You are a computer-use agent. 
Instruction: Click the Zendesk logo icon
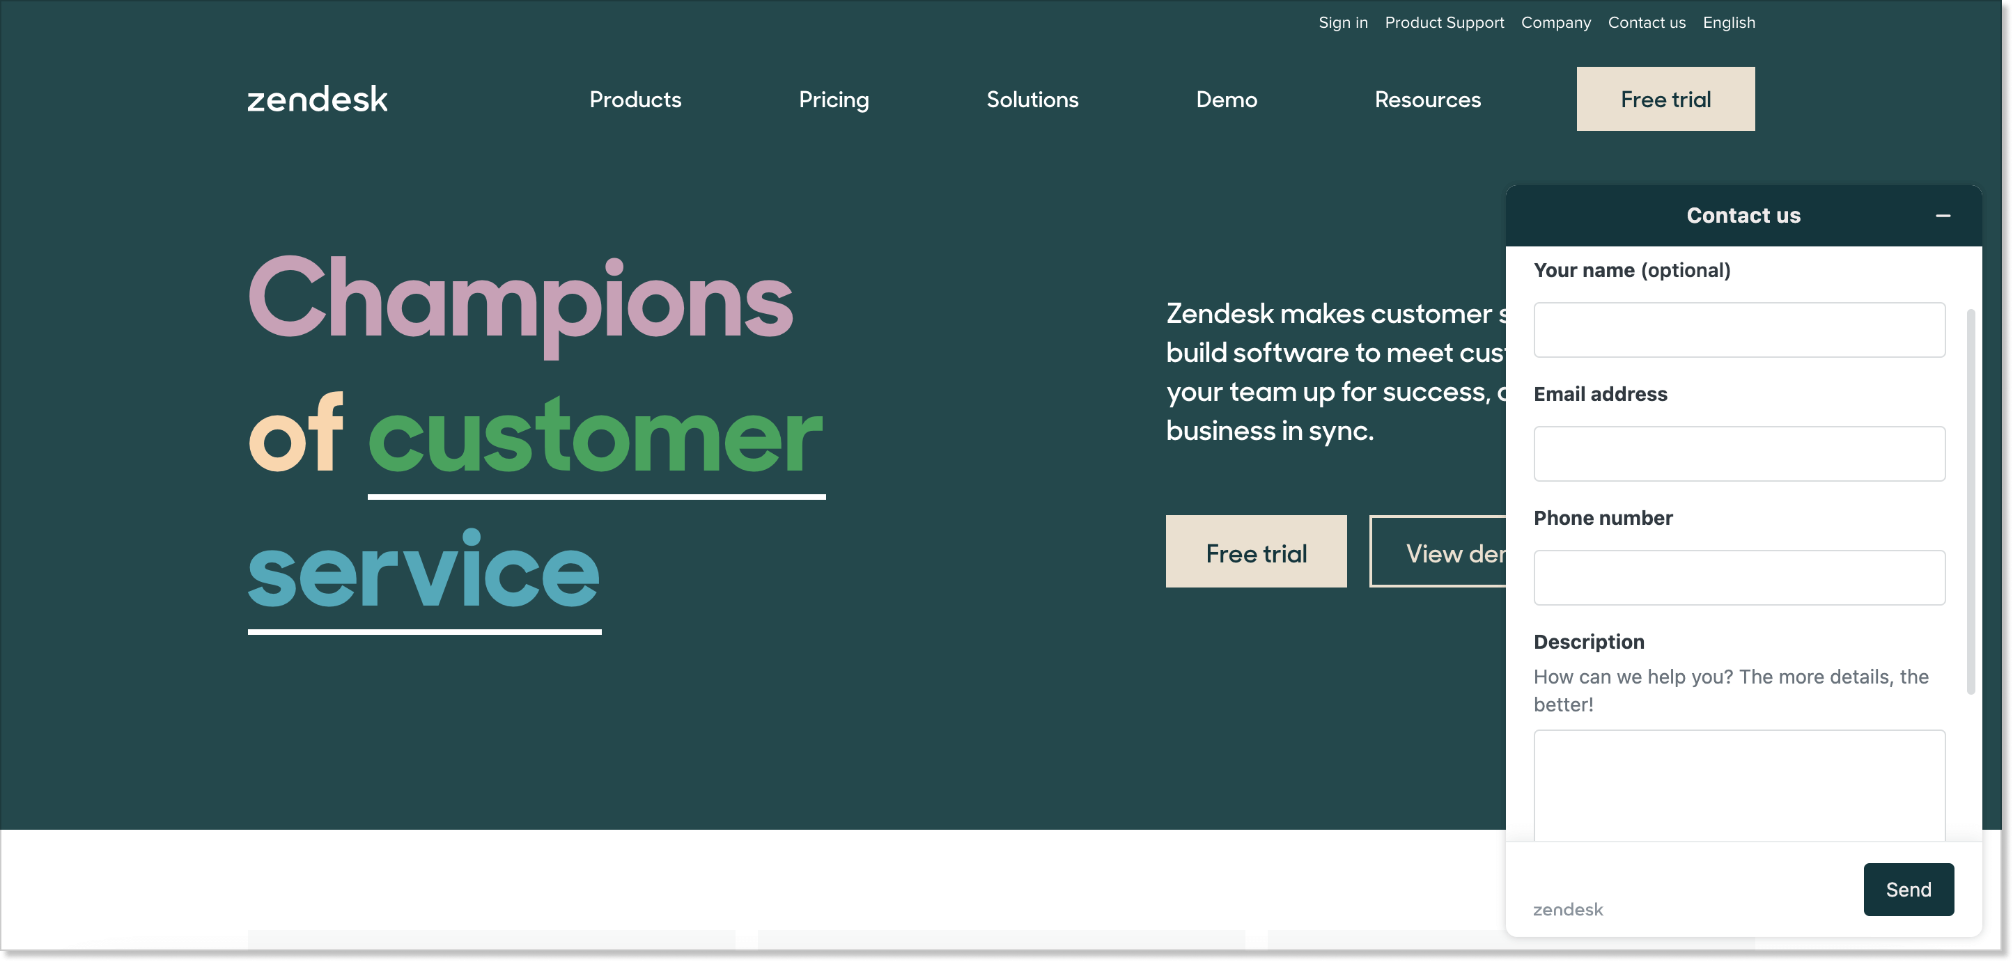pos(317,99)
